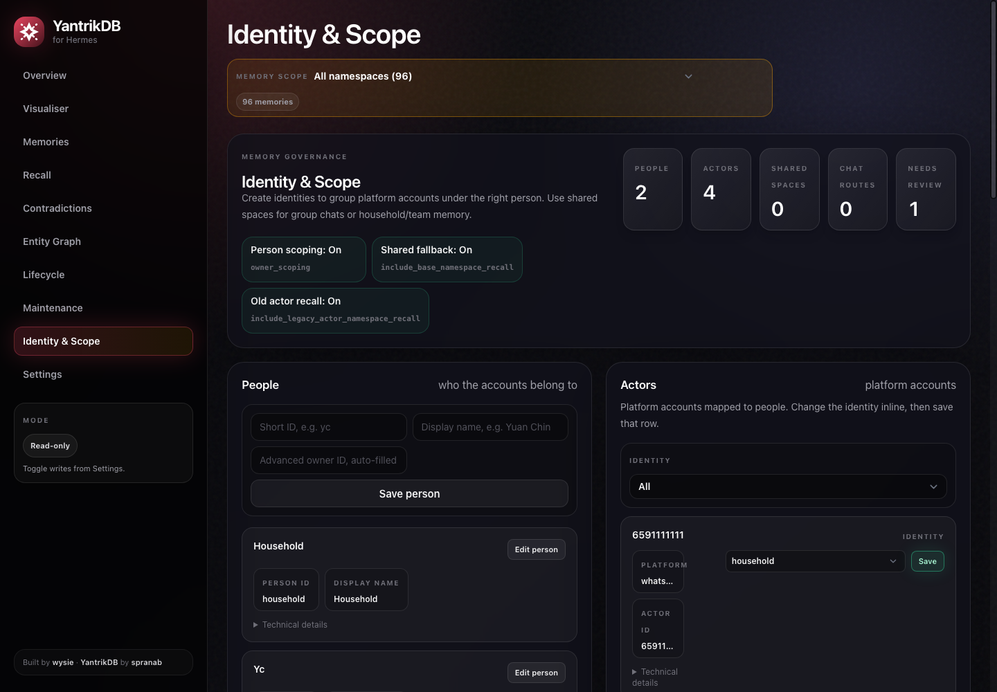Screen dimensions: 997x692
Task: Click the "Toggle writes from Settings." text
Action: point(73,468)
